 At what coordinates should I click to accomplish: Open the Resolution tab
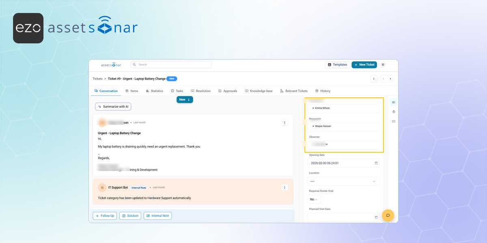point(200,91)
